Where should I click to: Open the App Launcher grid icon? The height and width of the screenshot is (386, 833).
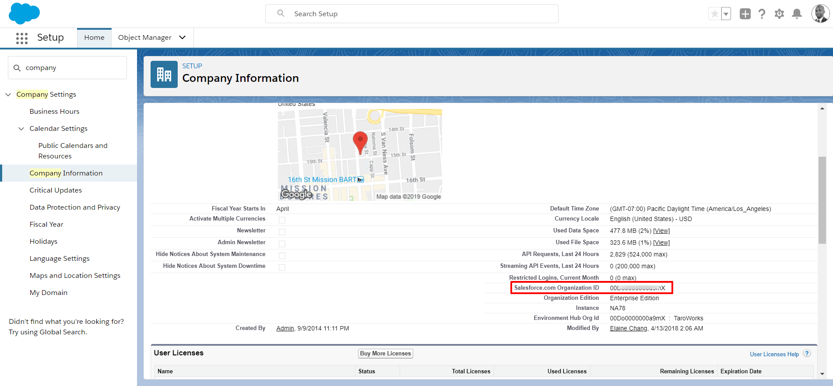click(x=21, y=38)
